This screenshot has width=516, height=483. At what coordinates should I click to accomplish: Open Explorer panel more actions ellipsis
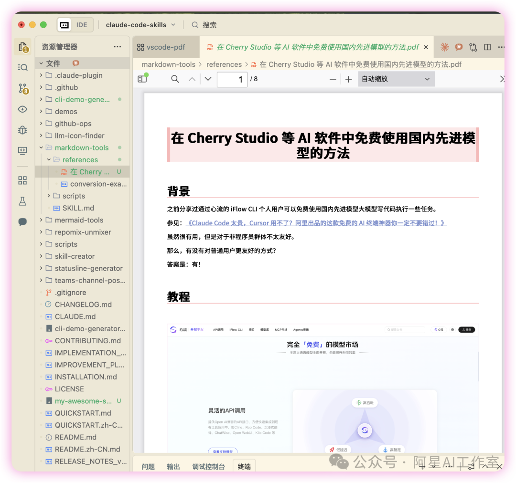(x=118, y=47)
